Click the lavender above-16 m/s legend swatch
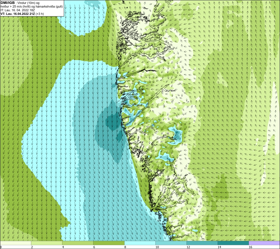 pos(264,243)
